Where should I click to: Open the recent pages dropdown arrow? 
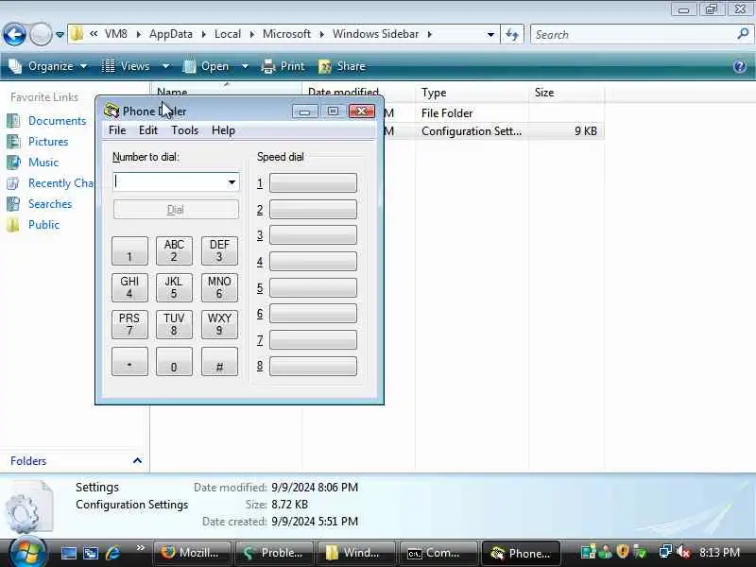(x=60, y=35)
